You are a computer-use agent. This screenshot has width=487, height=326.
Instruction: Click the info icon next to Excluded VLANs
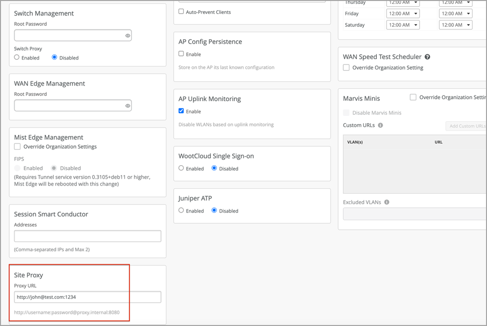pyautogui.click(x=387, y=202)
